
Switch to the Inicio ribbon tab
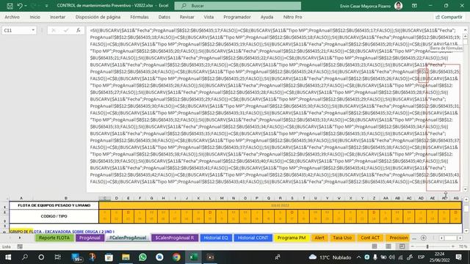[35, 17]
